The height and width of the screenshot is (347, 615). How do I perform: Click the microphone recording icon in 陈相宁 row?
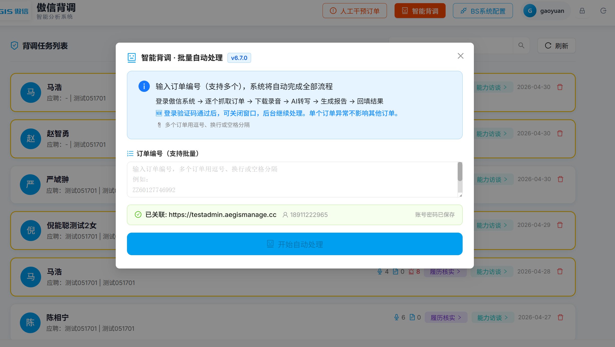tap(396, 317)
